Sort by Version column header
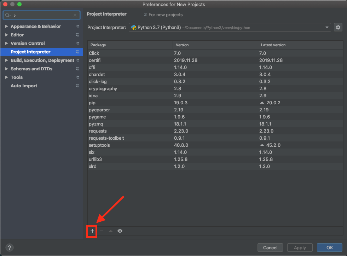Image resolution: width=347 pixels, height=256 pixels. point(215,45)
